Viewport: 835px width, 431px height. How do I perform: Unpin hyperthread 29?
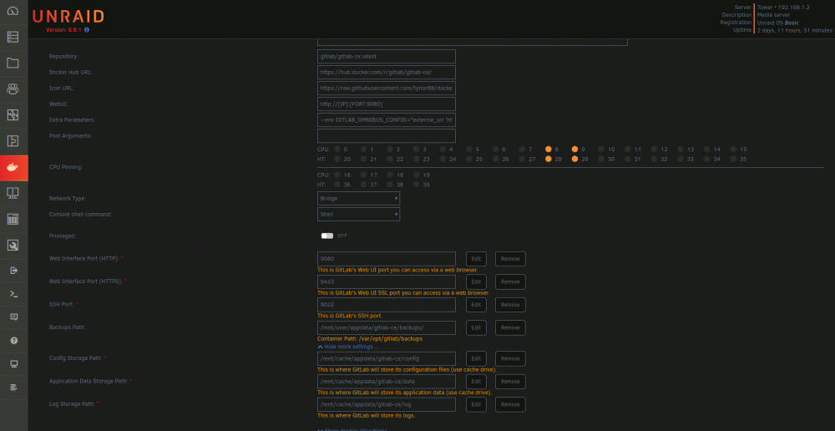click(574, 159)
